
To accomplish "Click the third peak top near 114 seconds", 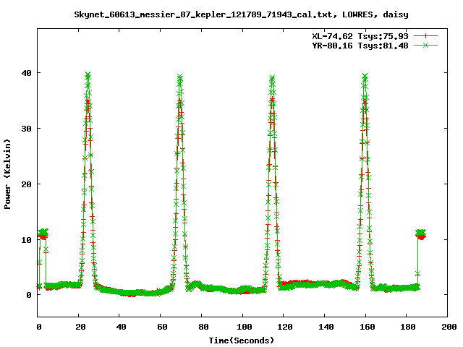I will click(272, 78).
